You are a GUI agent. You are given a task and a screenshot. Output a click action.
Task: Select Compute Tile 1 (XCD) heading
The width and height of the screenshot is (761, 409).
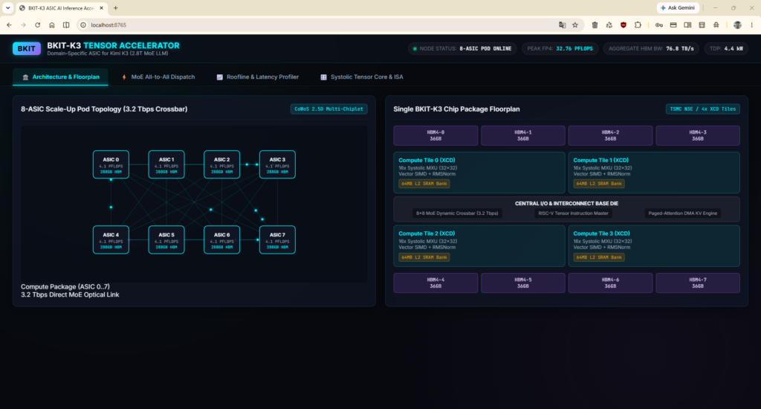pyautogui.click(x=600, y=160)
